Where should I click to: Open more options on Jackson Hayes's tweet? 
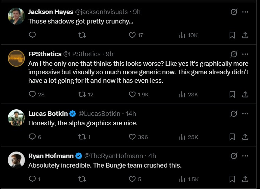click(x=245, y=12)
